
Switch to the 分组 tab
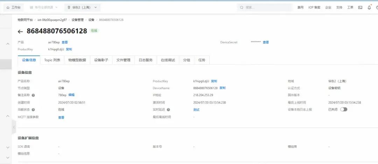[187, 60]
